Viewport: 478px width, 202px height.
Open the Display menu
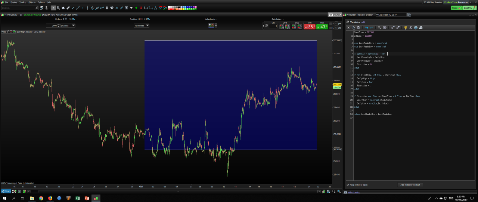click(13, 2)
